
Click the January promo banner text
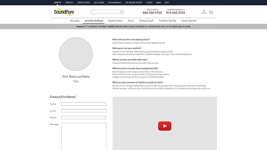(133, 27)
